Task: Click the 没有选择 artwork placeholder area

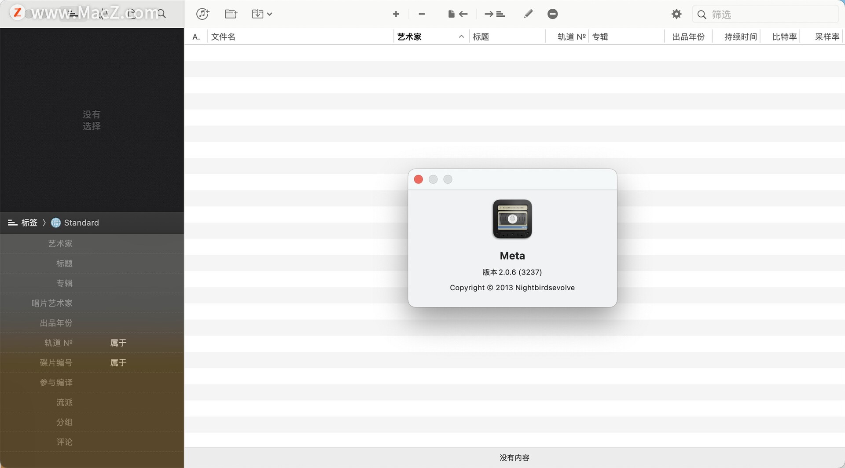Action: 92,120
